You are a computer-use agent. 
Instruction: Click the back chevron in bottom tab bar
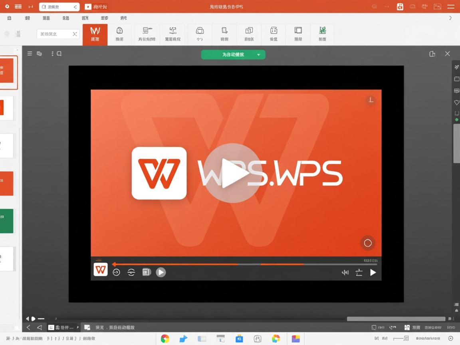coord(28,327)
